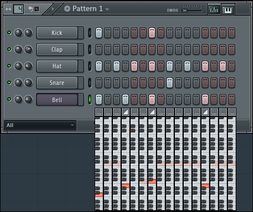Click the Clap channel volume knob
Screen dimensions: 253x212
(28, 49)
